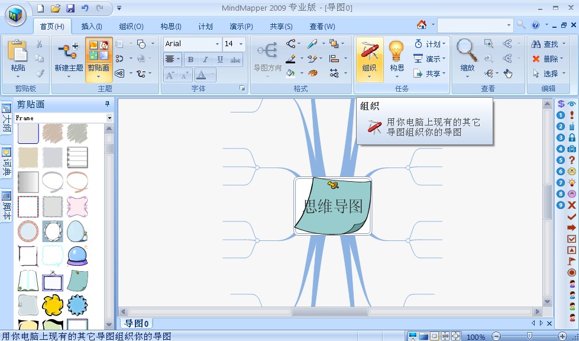
Task: Click the New document icon in quick toolbar
Action: (41, 8)
